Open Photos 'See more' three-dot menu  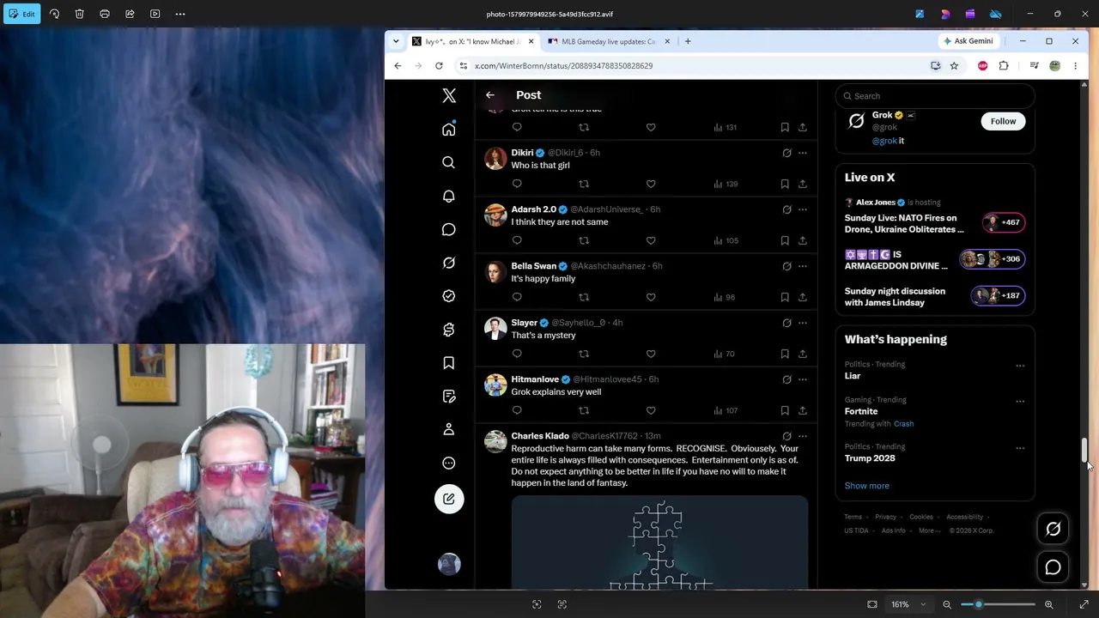[180, 14]
